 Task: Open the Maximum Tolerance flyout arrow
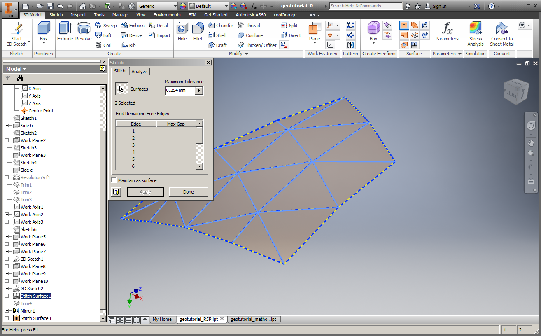(x=199, y=91)
